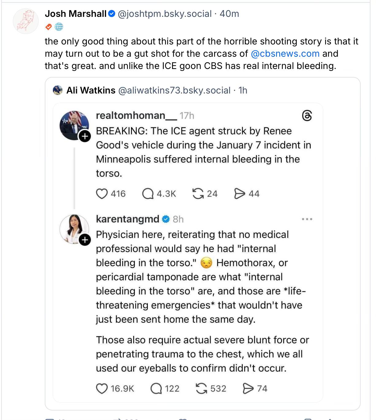
Task: Open the Ali Watkins quoted post author name
Action: [91, 90]
